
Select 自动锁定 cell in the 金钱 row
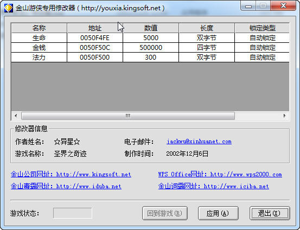262,47
